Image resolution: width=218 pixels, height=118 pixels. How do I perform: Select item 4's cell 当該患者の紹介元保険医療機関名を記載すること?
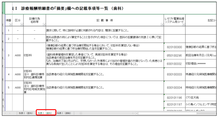105,74
